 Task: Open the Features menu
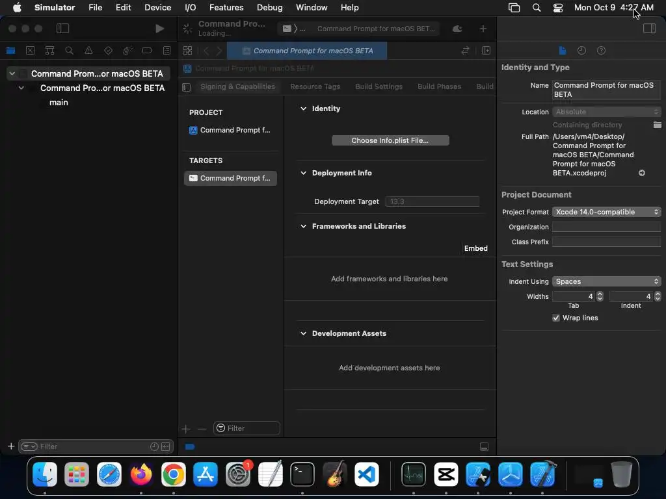click(226, 7)
